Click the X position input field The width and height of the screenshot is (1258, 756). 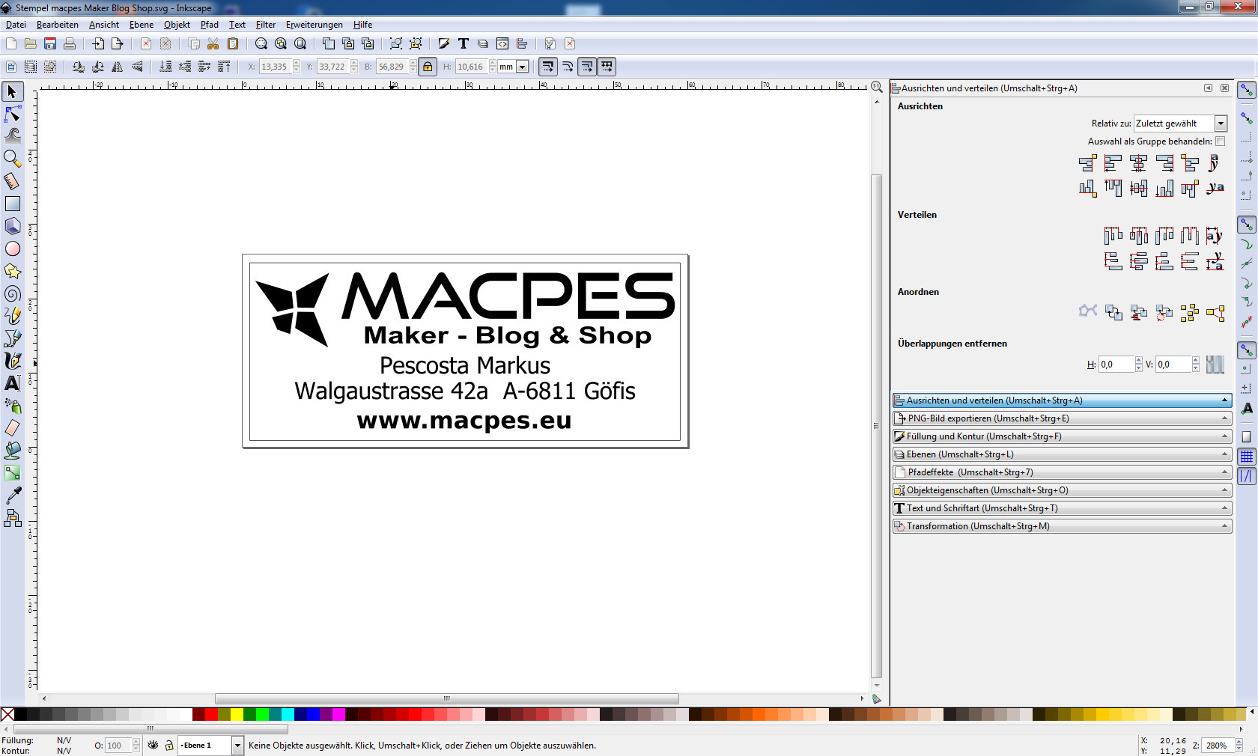(x=274, y=67)
